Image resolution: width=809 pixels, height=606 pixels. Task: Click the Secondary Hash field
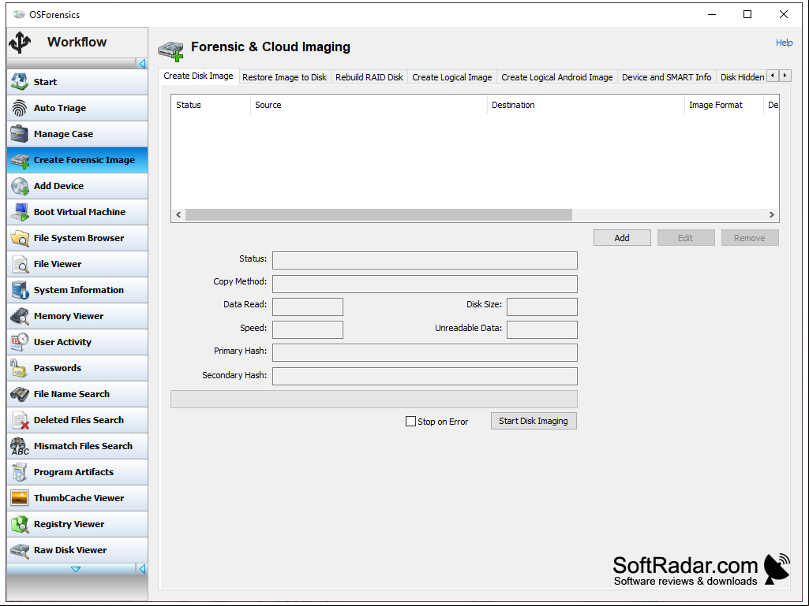coord(425,376)
